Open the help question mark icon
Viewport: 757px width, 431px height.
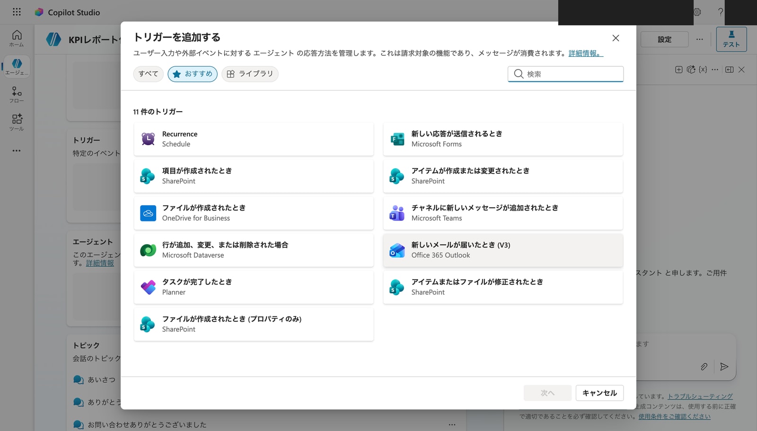click(721, 12)
